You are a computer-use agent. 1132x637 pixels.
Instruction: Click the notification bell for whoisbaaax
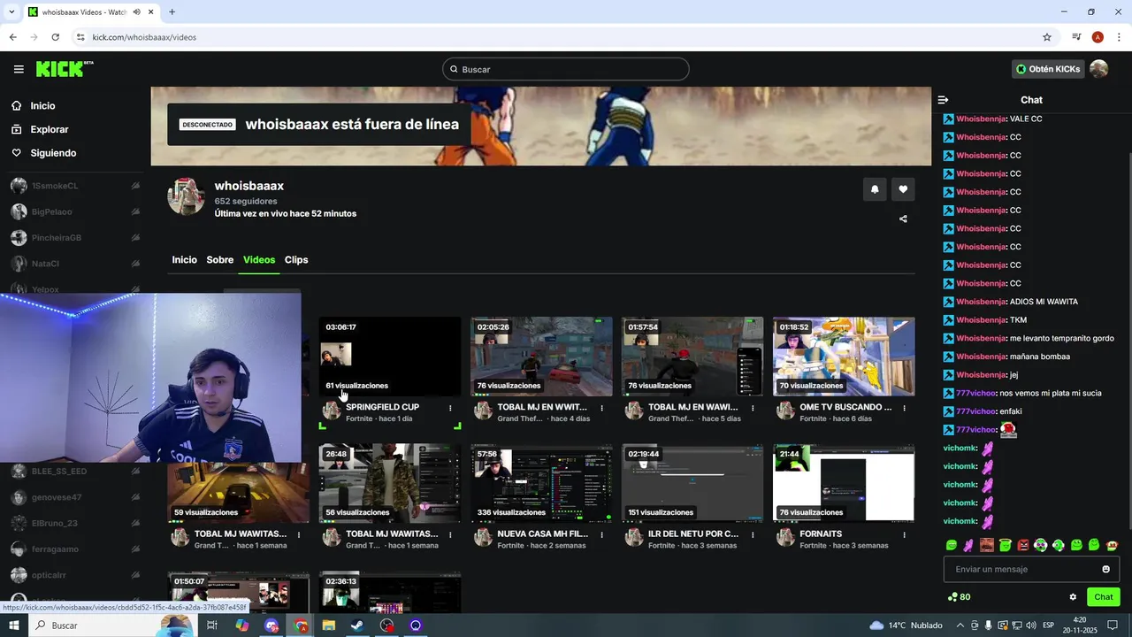875,189
